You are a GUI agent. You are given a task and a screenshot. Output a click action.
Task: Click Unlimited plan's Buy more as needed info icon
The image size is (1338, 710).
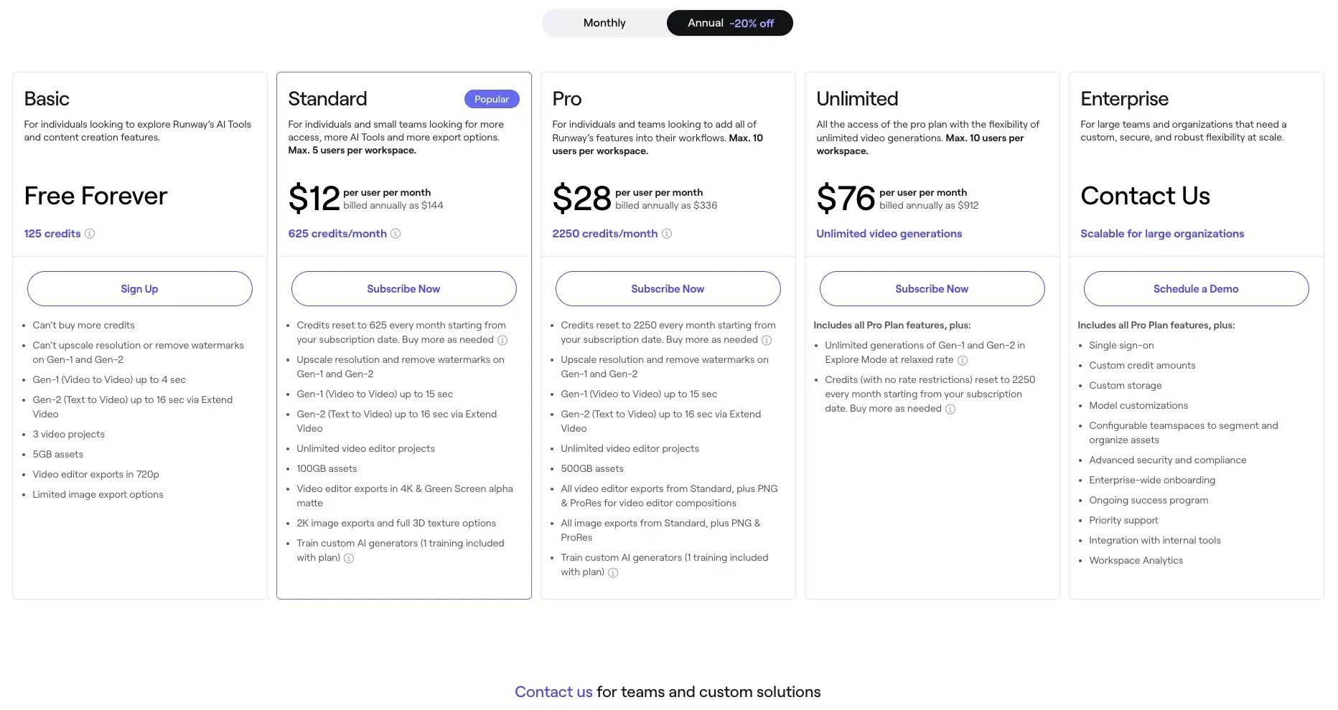(950, 409)
